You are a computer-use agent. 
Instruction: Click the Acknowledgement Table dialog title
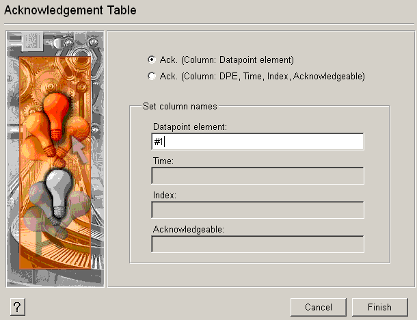tap(70, 10)
